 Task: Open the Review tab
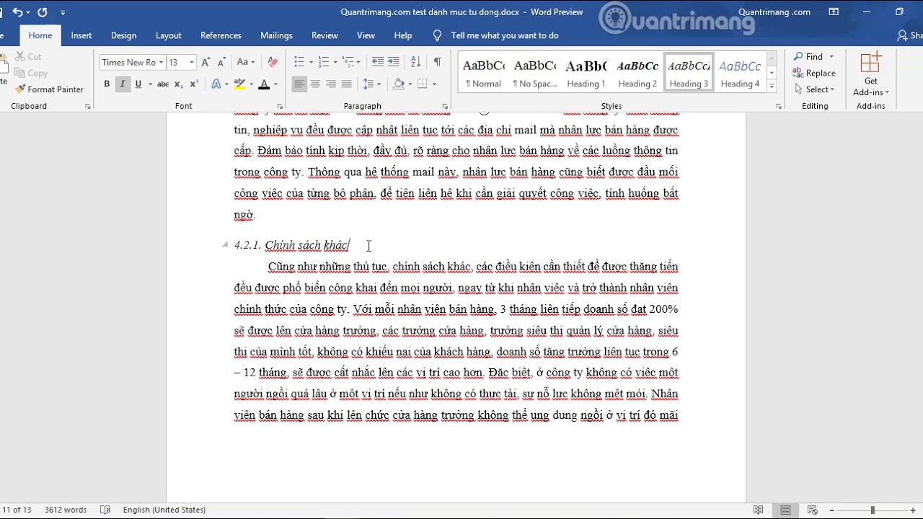click(x=324, y=35)
